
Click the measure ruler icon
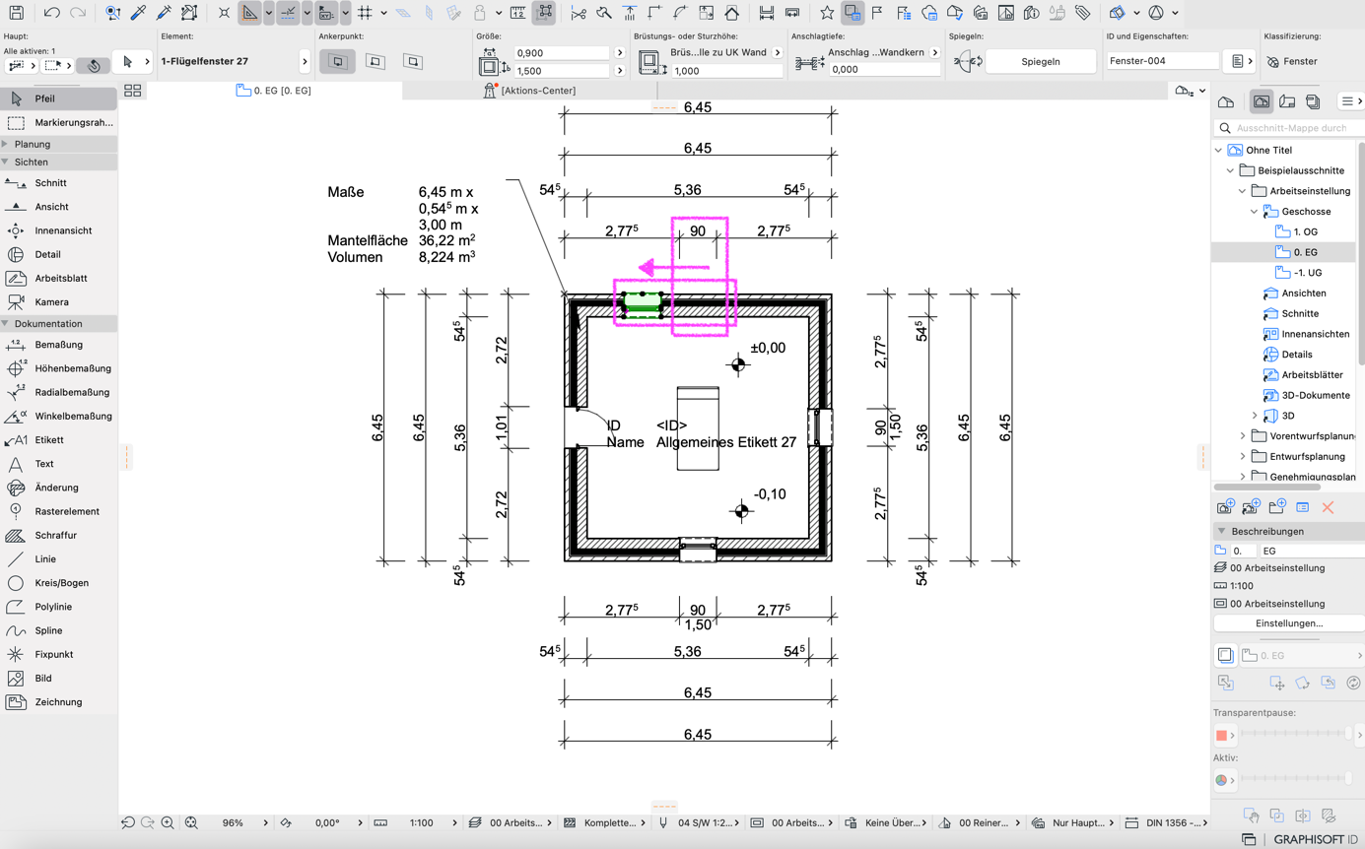518,13
